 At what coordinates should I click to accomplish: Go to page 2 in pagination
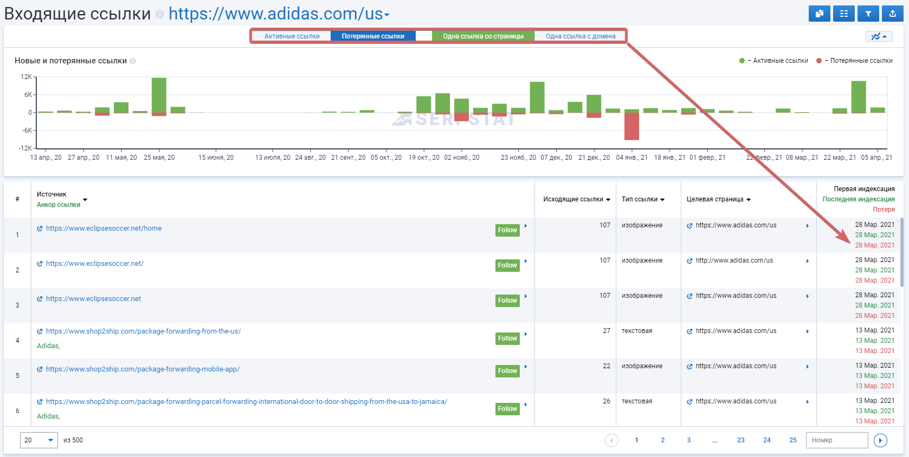[662, 440]
